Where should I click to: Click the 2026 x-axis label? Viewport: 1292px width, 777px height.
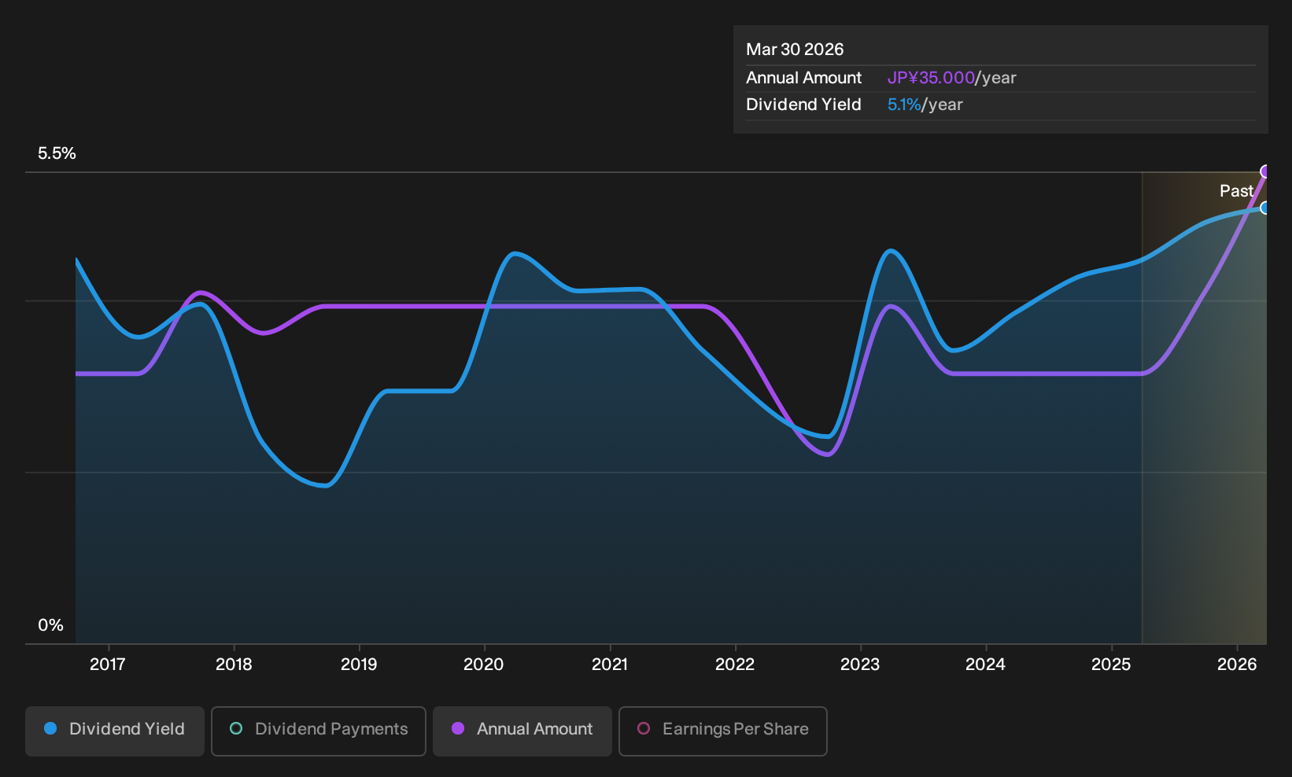point(1237,665)
